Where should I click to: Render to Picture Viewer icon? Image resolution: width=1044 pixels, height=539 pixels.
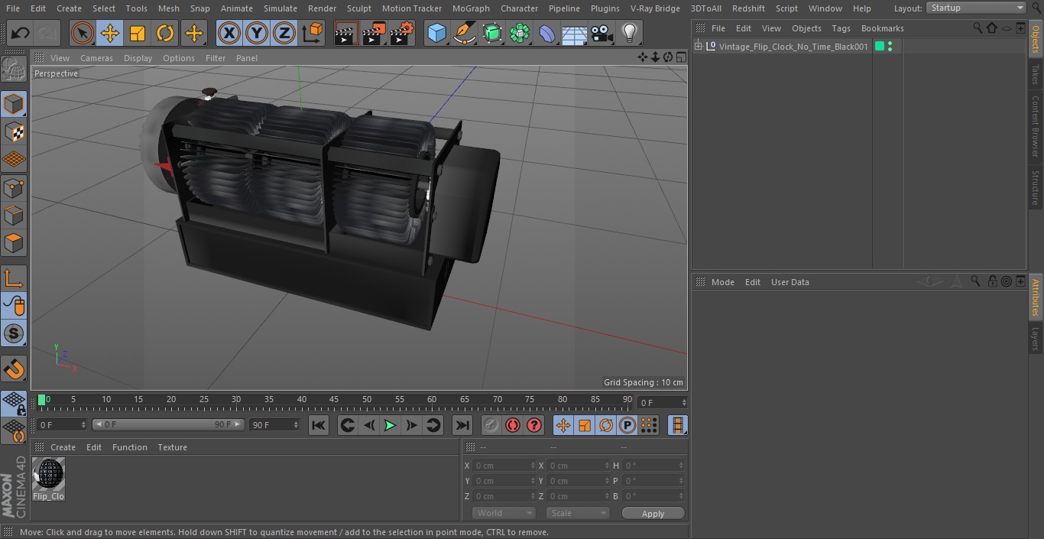(374, 33)
